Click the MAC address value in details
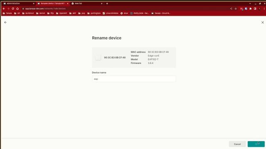This screenshot has width=266, height=149. tap(158, 52)
